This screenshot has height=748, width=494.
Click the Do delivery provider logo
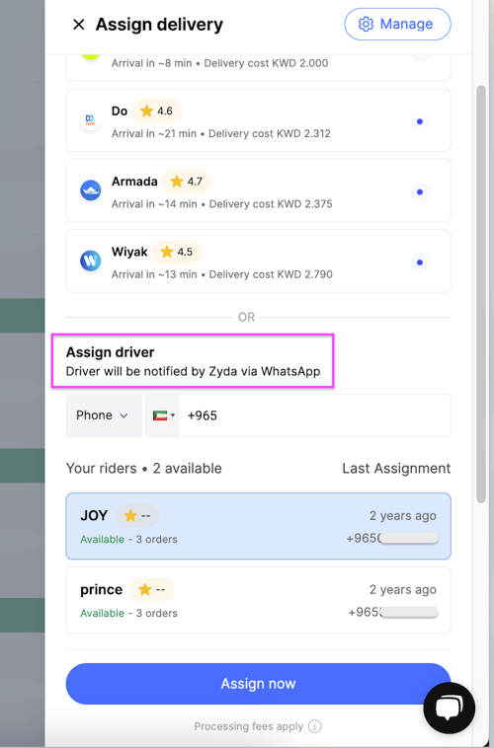pos(90,119)
